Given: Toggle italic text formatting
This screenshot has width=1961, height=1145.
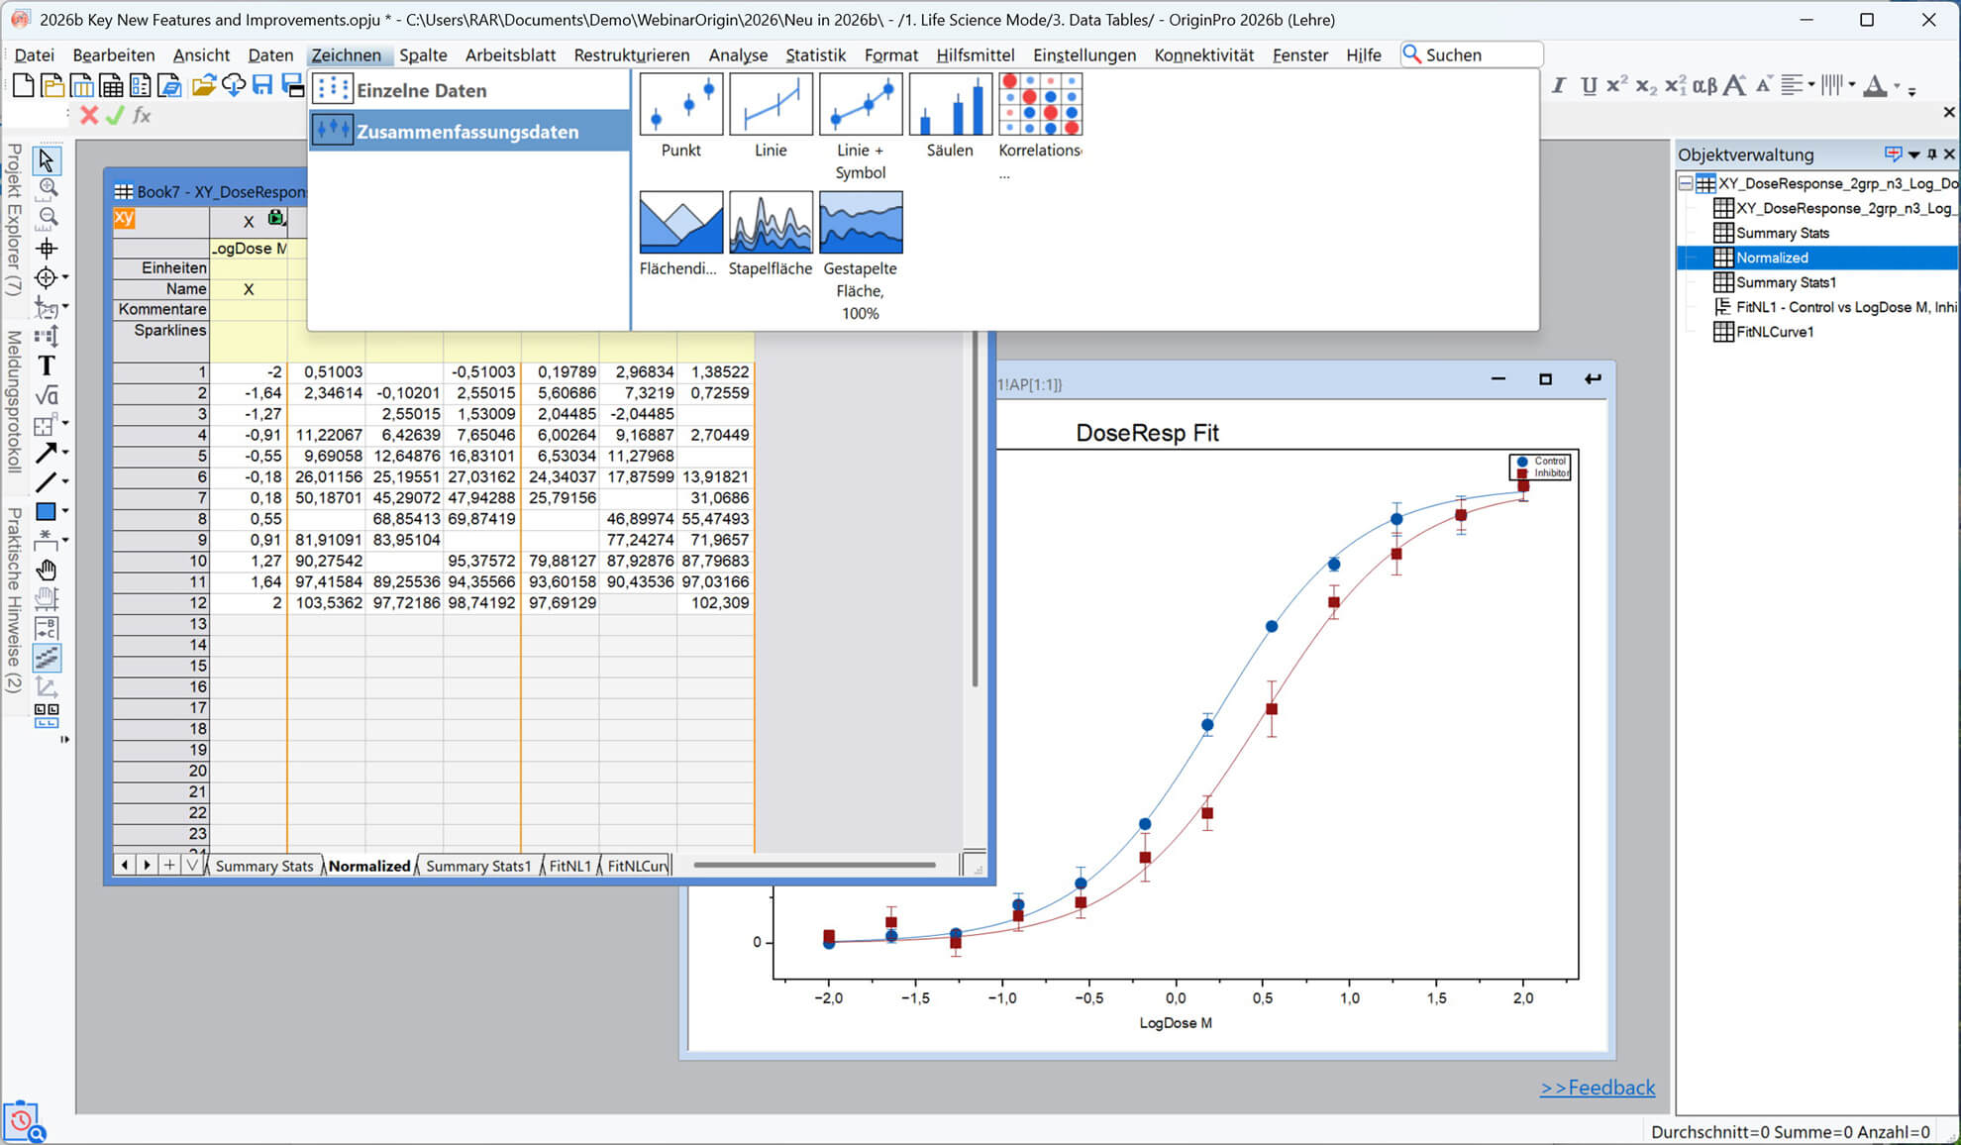Looking at the screenshot, I should (x=1558, y=86).
